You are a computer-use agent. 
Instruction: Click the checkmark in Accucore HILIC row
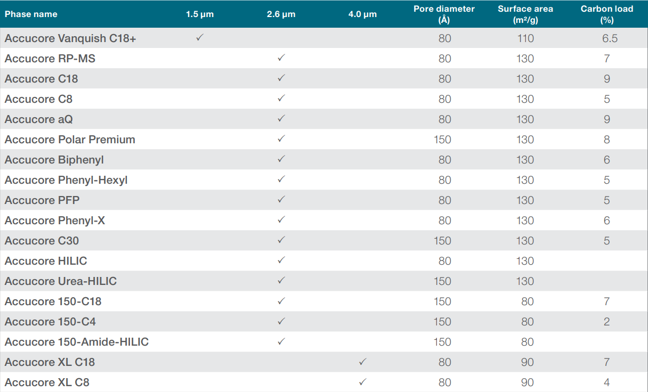click(x=281, y=260)
